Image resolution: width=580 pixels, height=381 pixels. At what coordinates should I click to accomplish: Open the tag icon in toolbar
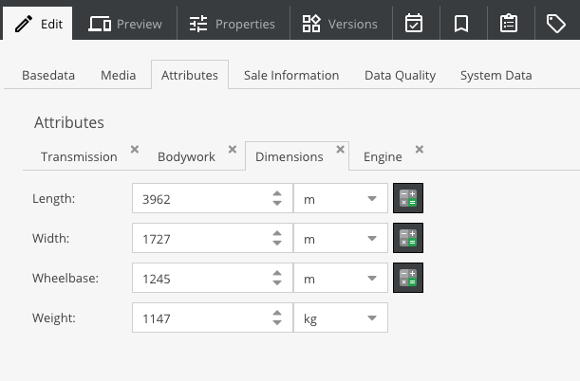coord(556,24)
